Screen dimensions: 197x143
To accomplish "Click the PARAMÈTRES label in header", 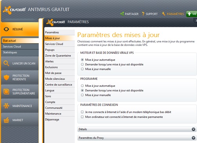I will 175,14.
